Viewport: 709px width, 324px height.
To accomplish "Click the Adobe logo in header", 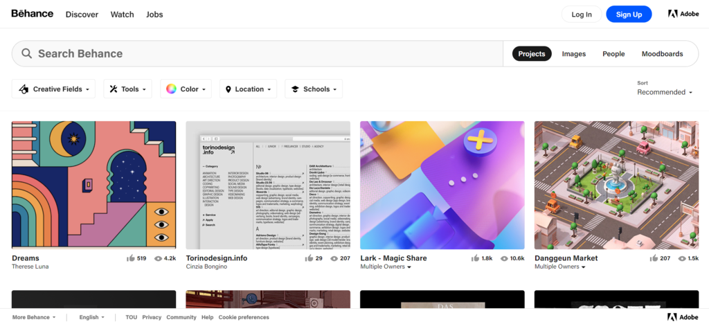I will coord(683,14).
